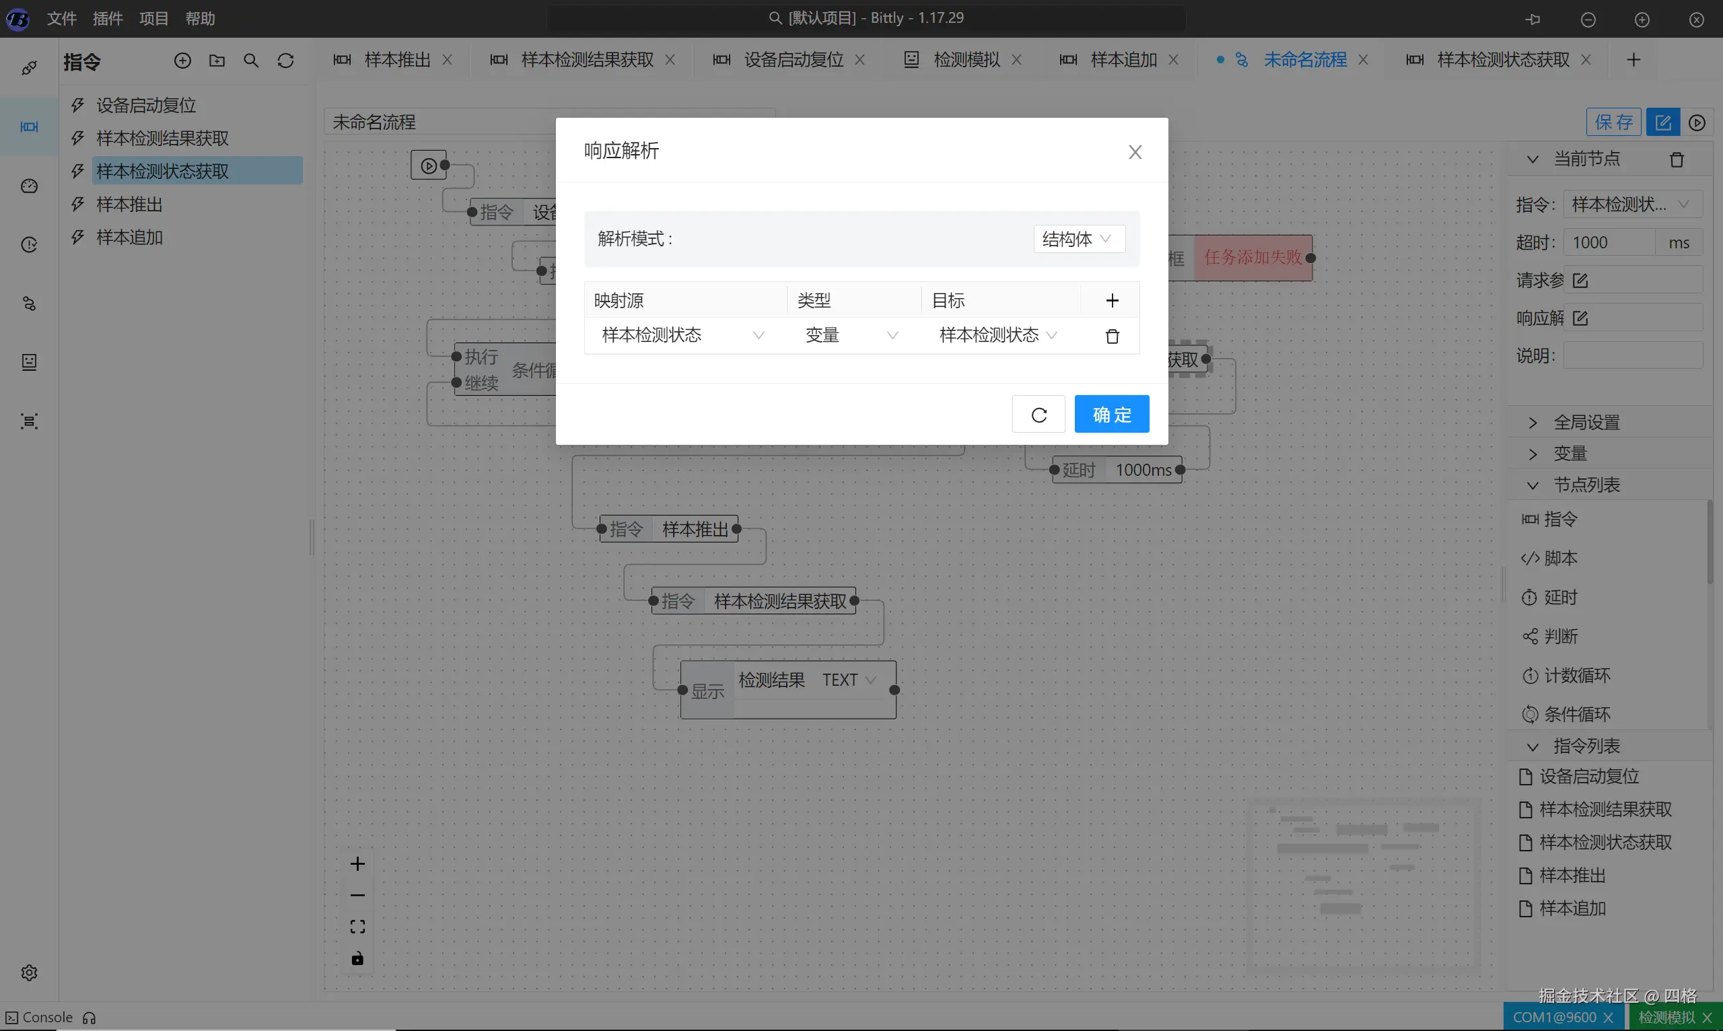Open the settings gear in the sidebar

point(29,972)
